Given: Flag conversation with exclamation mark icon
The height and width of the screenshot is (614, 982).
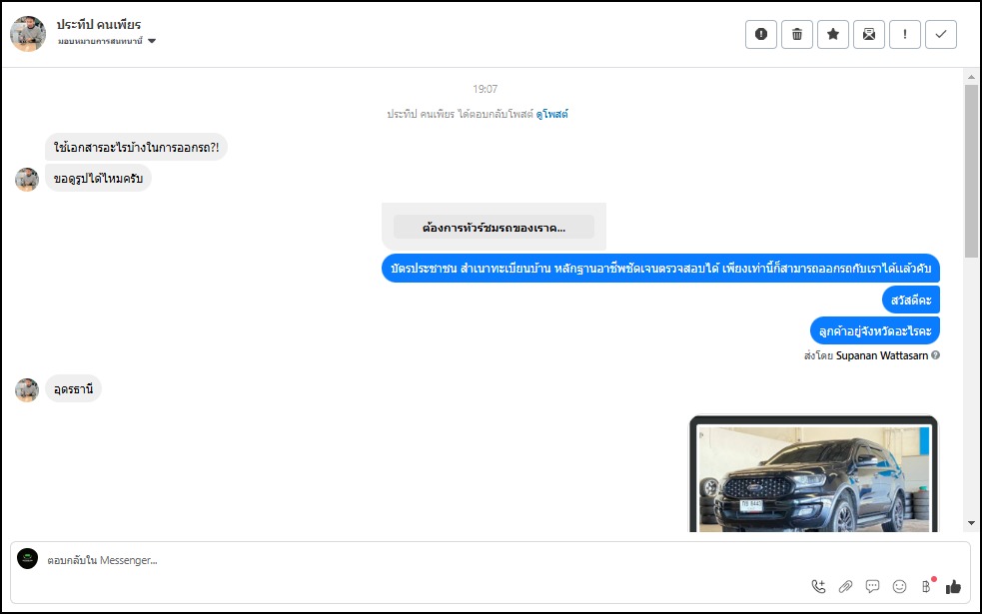Looking at the screenshot, I should [x=905, y=34].
